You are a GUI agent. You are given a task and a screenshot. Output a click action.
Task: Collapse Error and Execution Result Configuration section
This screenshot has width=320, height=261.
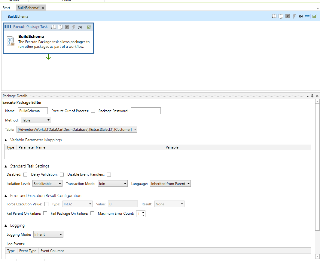(x=6, y=196)
